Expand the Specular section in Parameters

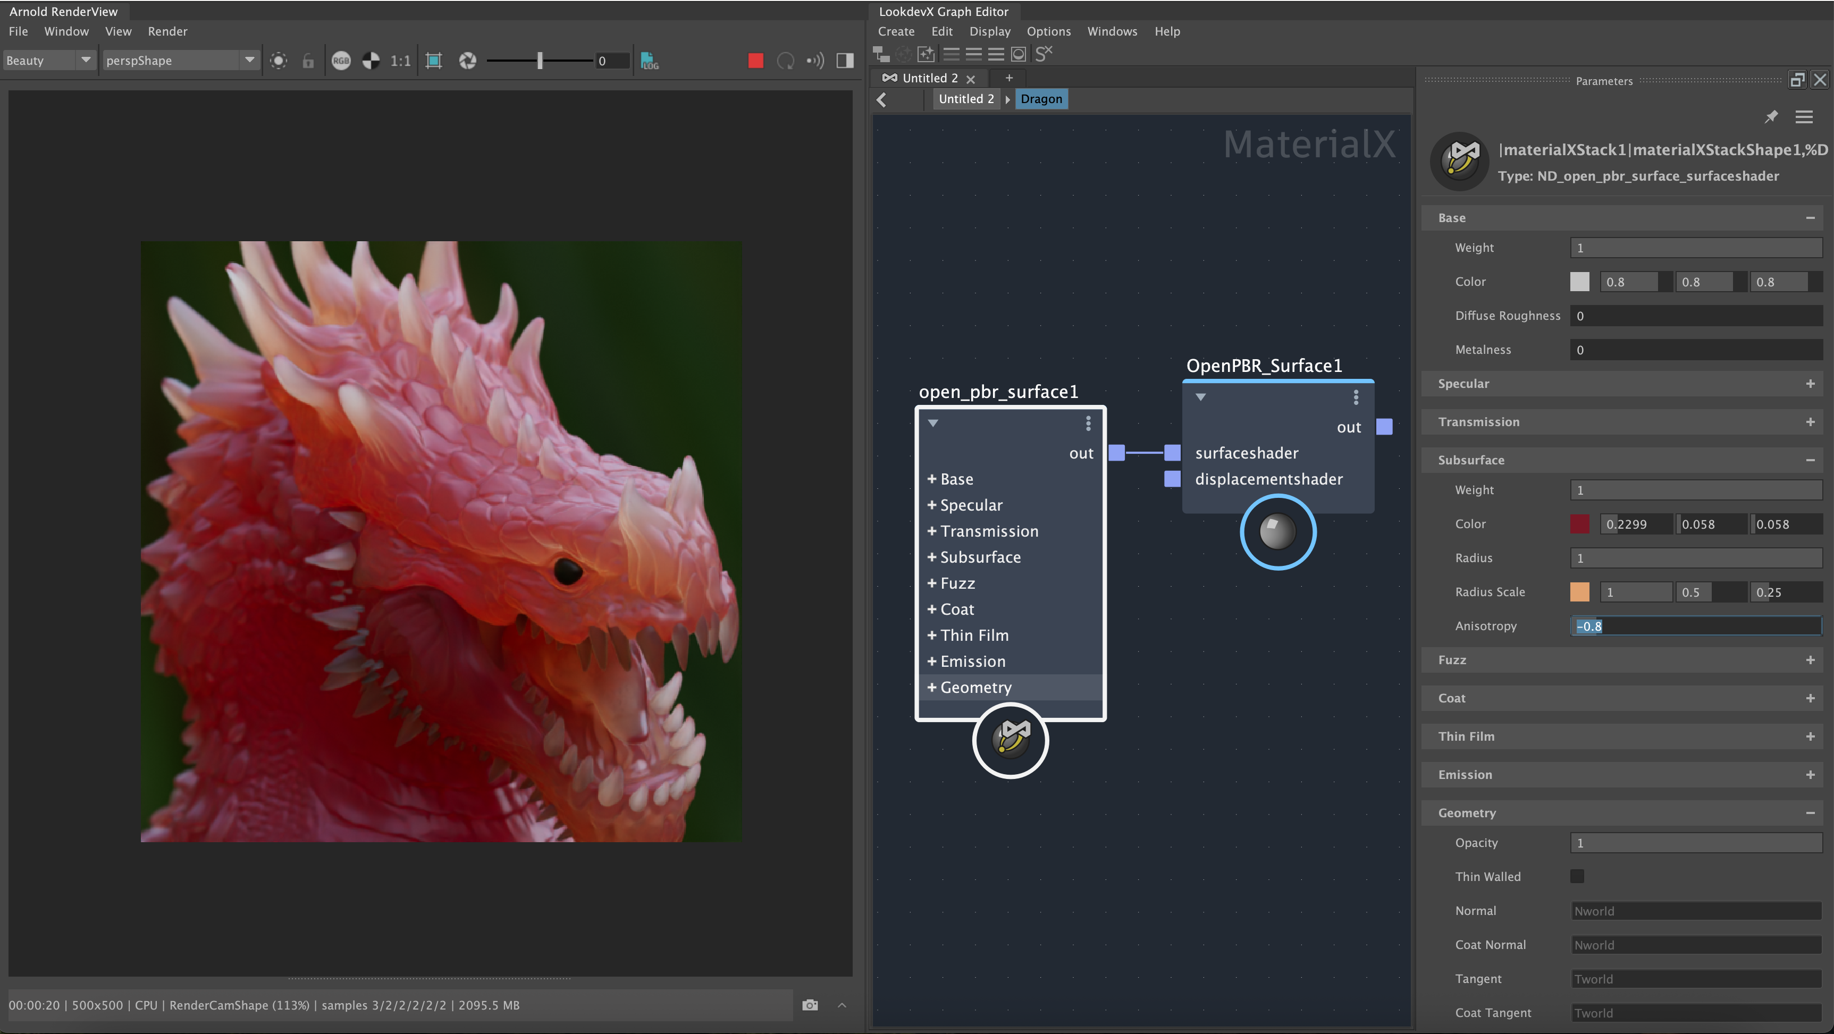(x=1810, y=384)
